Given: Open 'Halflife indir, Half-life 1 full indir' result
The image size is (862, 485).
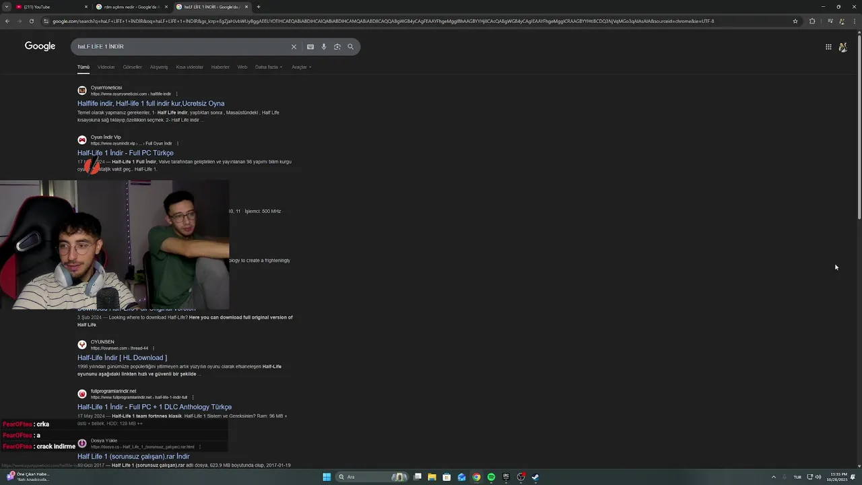Looking at the screenshot, I should [x=151, y=104].
